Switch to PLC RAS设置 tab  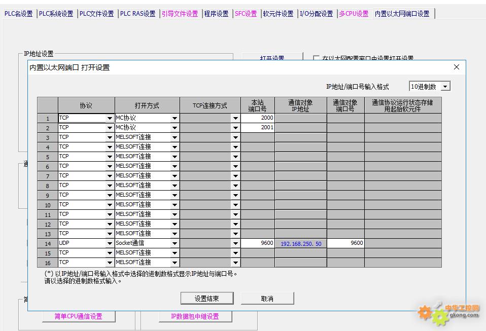[138, 14]
